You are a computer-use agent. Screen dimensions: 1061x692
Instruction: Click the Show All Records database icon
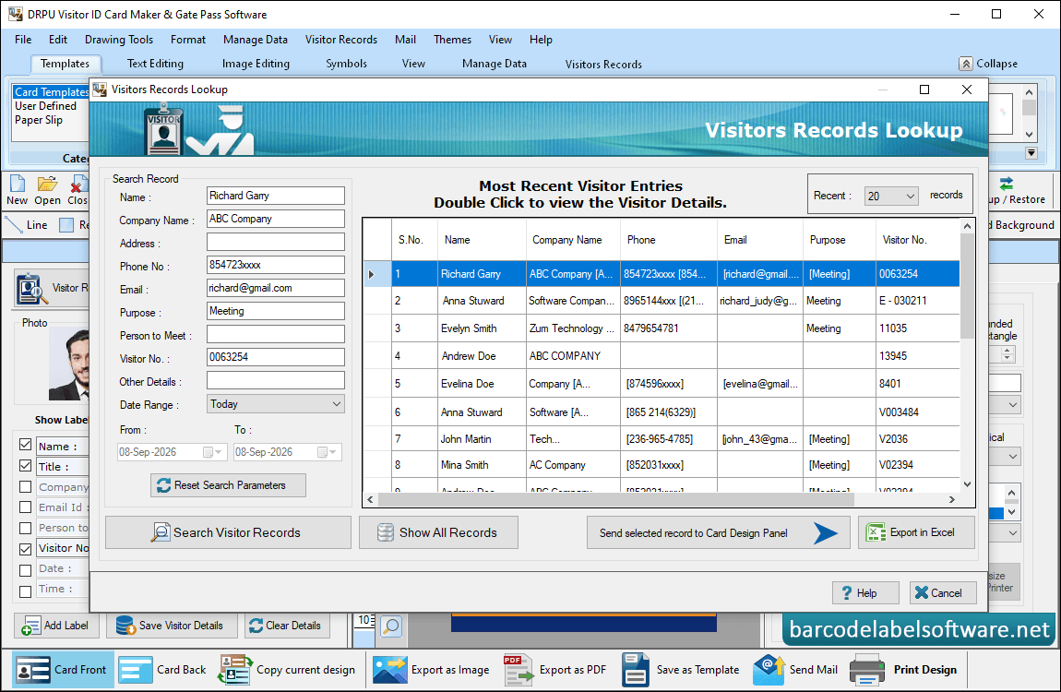tap(386, 532)
